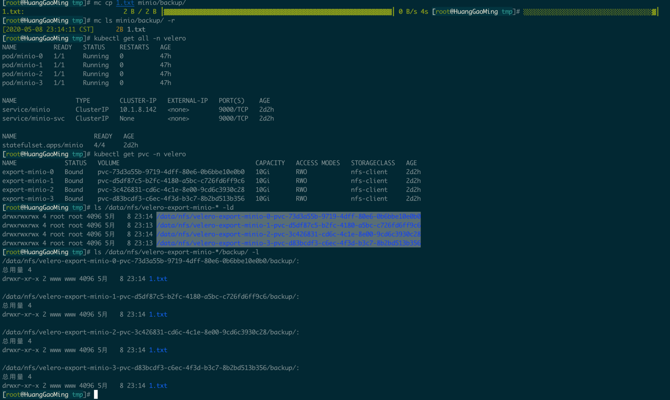Click blue 1.txt under minio-0 backup listing
Screen dimensions: 670x400
(158, 279)
